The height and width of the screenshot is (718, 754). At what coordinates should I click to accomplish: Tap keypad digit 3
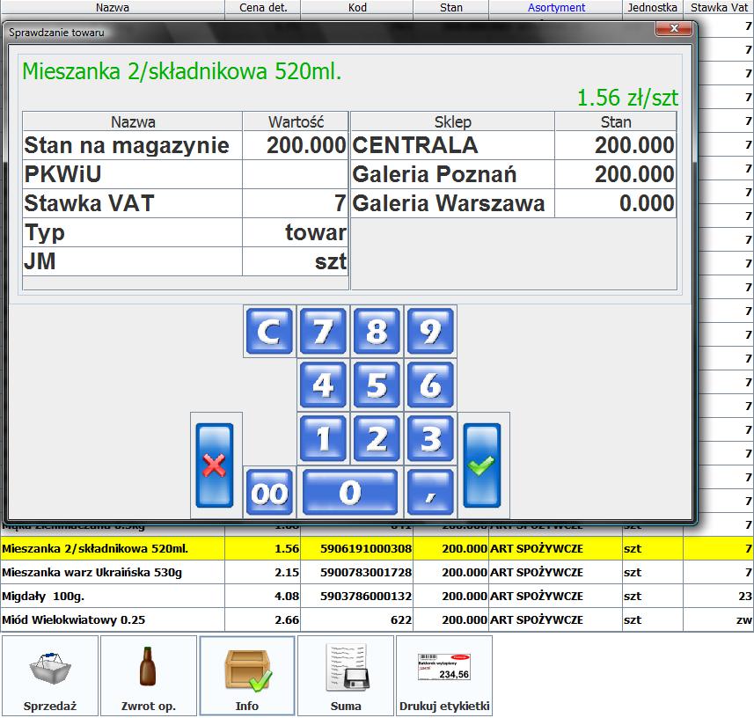pos(430,438)
